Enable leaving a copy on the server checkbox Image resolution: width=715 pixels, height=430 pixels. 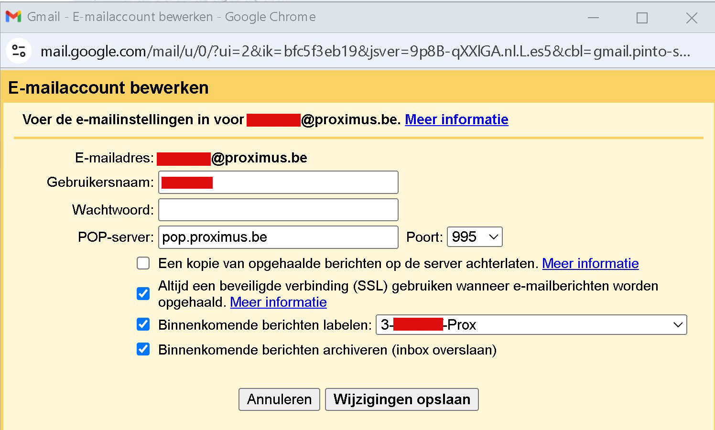(x=143, y=263)
